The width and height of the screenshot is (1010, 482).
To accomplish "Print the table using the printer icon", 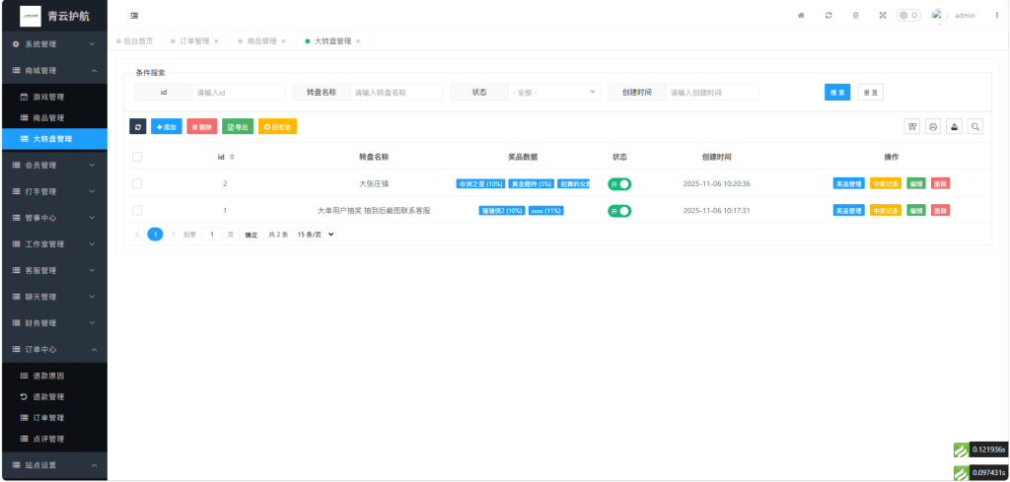I will 933,127.
